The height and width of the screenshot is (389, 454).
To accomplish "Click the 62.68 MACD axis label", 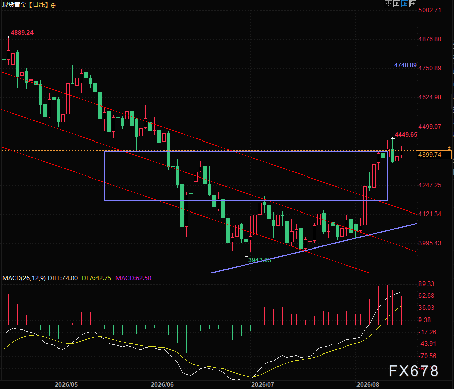I will 427,296.
